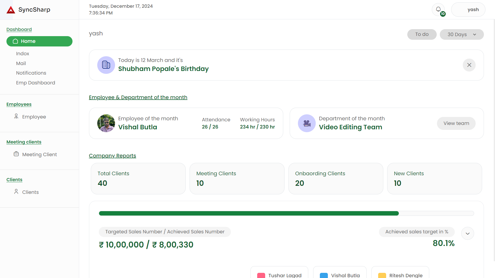Viewport: 495px width, 278px height.
Task: Click the Employee person icon in sidebar
Action: coord(16,116)
